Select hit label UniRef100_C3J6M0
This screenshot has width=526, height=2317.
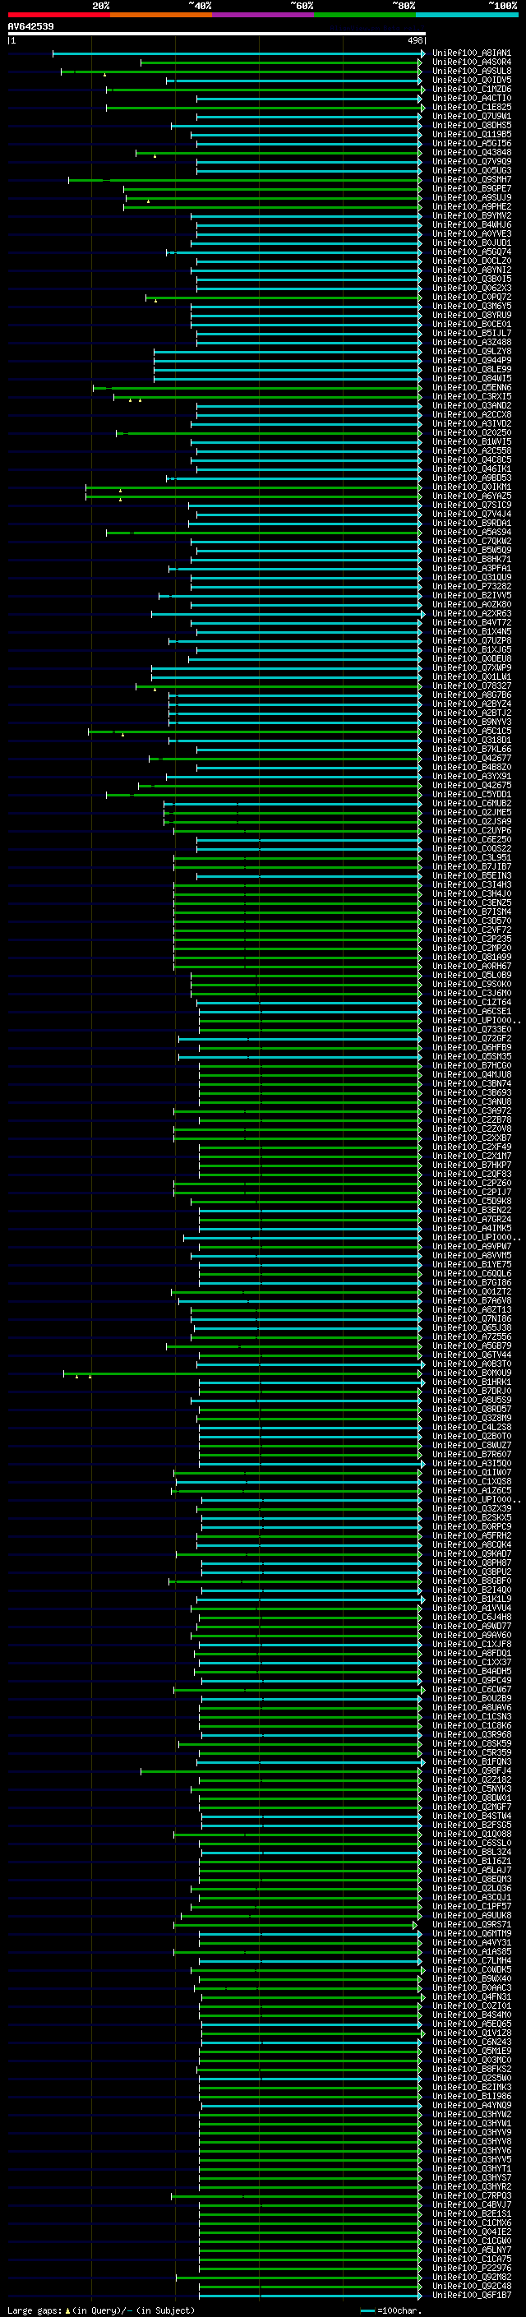pyautogui.click(x=472, y=993)
